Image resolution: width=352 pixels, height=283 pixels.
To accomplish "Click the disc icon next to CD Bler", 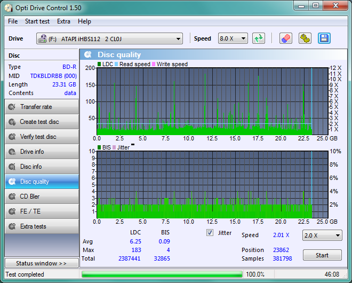I will point(12,196).
